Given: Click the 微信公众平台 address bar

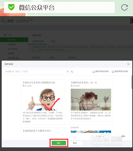Looking at the screenshot, I should pyautogui.click(x=59, y=7).
